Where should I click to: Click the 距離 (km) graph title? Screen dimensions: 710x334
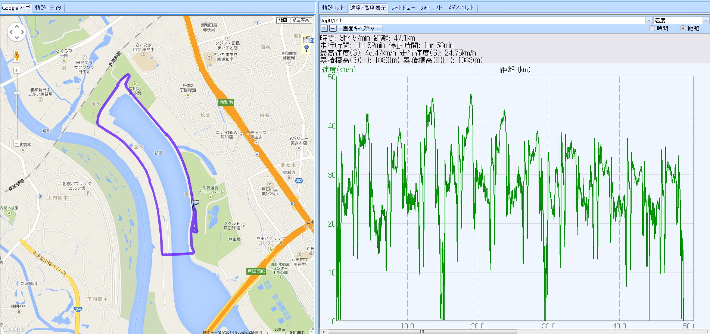515,70
